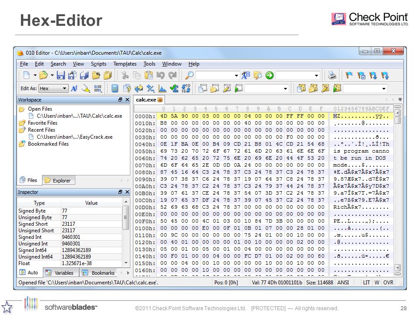Open the Edit As Hex dropdown
The width and height of the screenshot is (420, 315).
tap(53, 88)
